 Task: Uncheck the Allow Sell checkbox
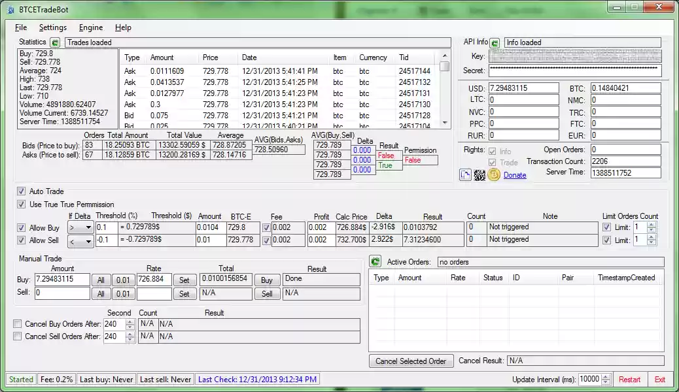pyautogui.click(x=21, y=240)
